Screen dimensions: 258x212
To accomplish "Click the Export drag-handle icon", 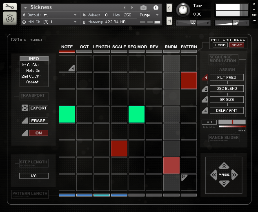I will pos(24,108).
